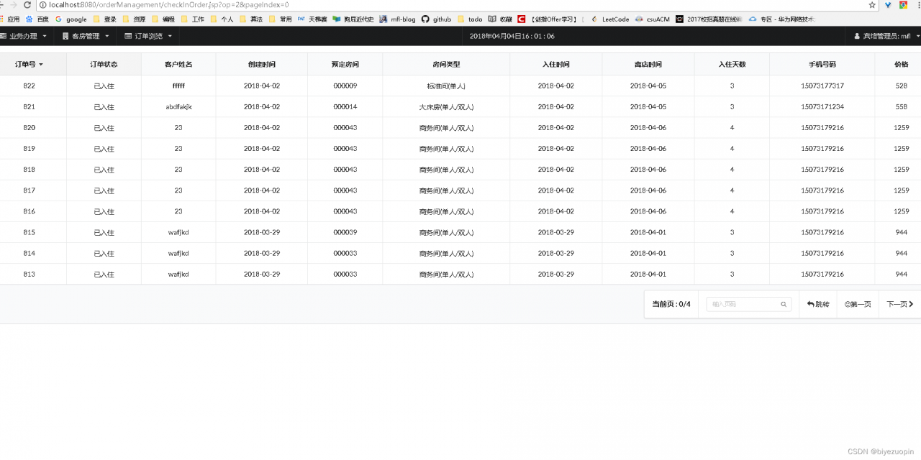
Task: Click the 当前页: 0/4 page indicator
Action: 671,304
